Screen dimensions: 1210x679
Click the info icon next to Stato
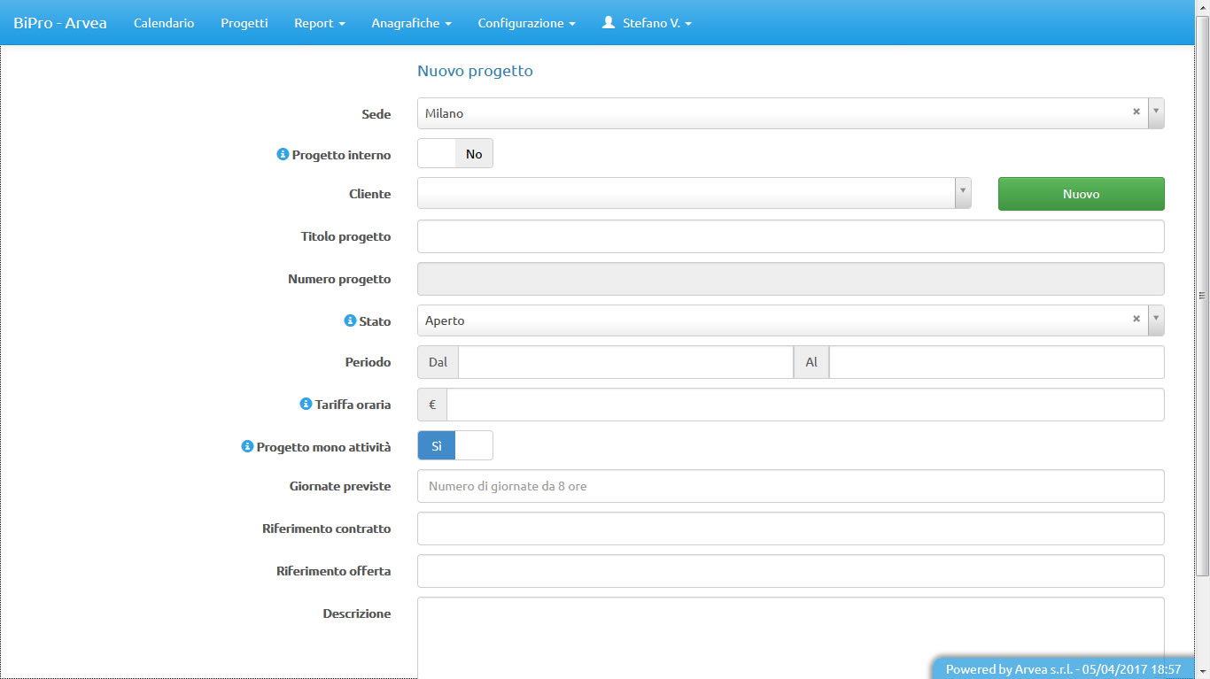pos(350,320)
